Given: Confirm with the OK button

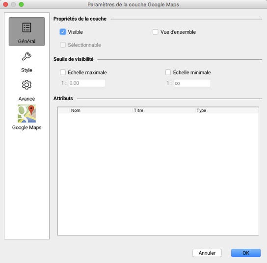Looking at the screenshot, I should click(246, 253).
